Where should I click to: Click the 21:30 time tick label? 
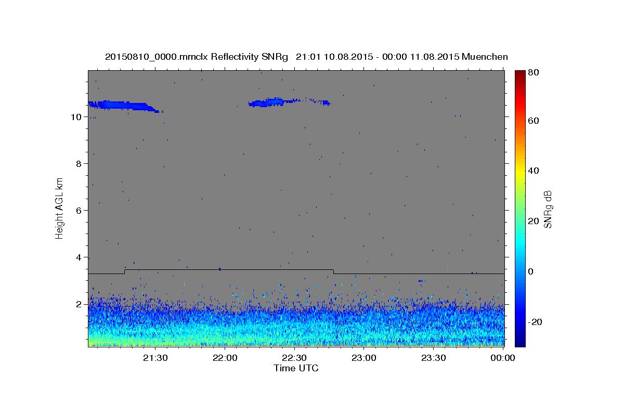155,358
